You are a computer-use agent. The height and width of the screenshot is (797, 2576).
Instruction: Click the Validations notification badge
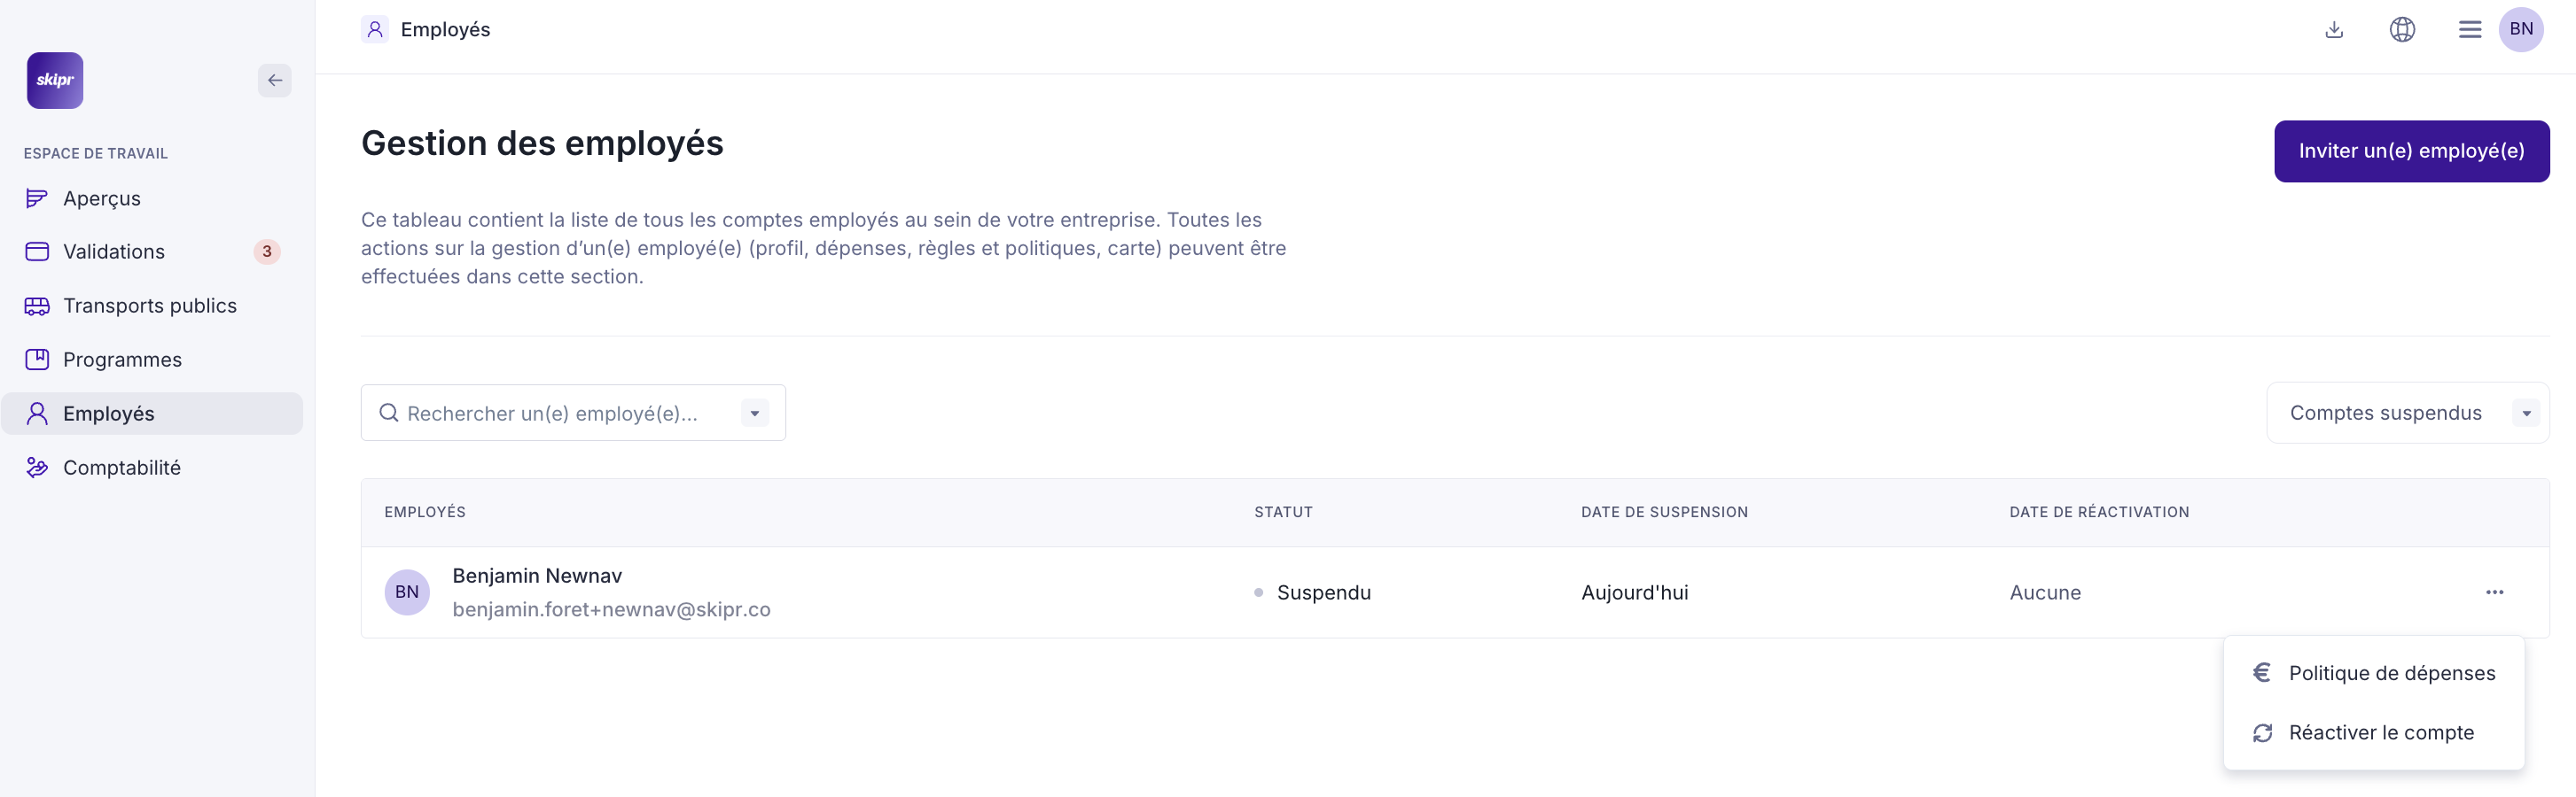tap(267, 251)
